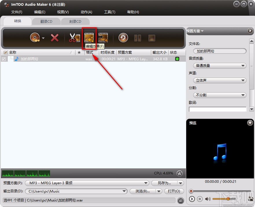This screenshot has height=207, width=255.
Task: Click the restore/reset toolbar icon
Action: 123,37
